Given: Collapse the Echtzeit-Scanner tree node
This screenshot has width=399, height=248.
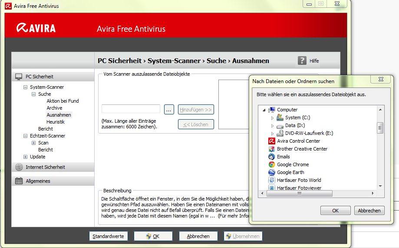Looking at the screenshot, I should click(25, 136).
